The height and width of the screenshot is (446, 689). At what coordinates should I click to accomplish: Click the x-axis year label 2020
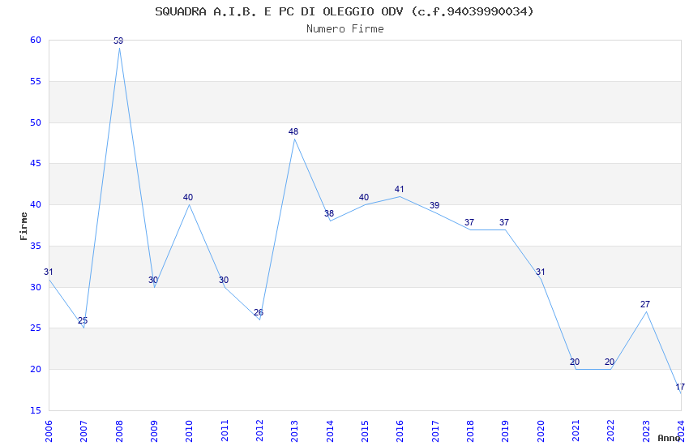541,431
